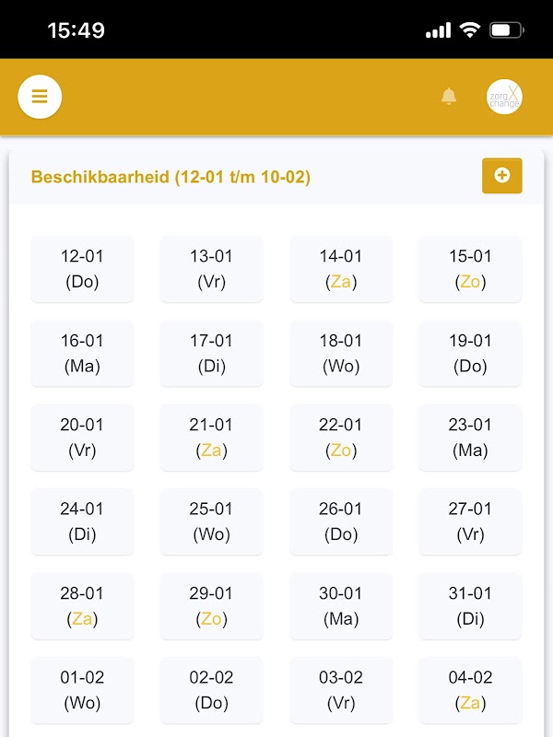The image size is (553, 737).
Task: Pick Sunday 15-01 (Zo)
Action: pos(470,269)
